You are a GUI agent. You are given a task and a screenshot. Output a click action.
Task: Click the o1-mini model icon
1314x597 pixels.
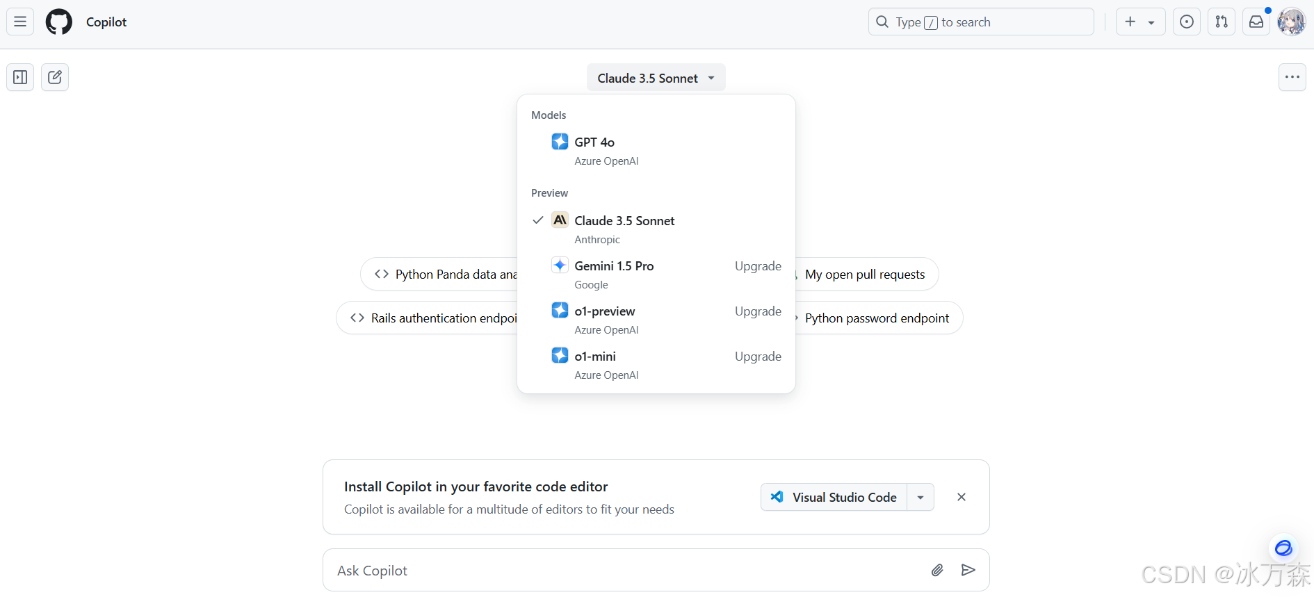coord(560,356)
